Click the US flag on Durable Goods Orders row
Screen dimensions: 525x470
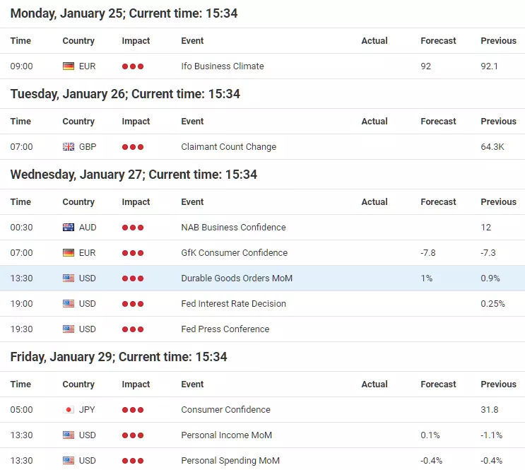69,278
